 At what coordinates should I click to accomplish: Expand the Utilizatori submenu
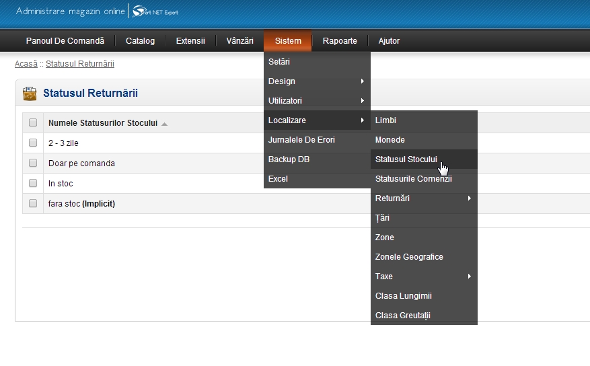point(316,101)
